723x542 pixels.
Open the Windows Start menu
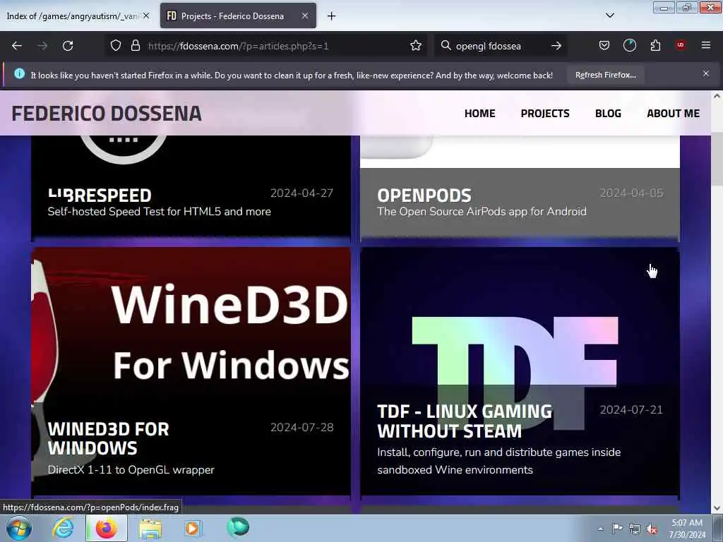(18, 529)
